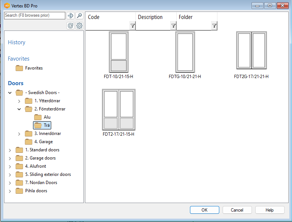This screenshot has width=292, height=222.
Task: Select the FDT2G-17/21-21-H double door thumbnail
Action: [251, 51]
